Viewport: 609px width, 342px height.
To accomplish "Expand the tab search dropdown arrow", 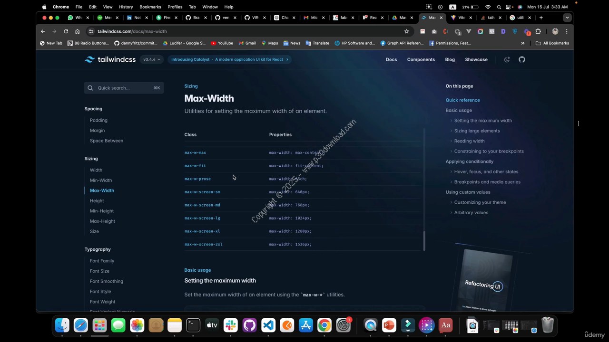I will [567, 18].
